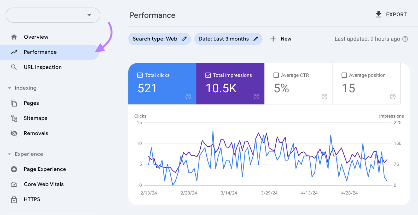Click help icon next to Last updated

[x=405, y=39]
